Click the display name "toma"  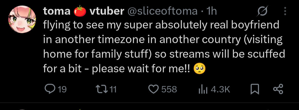(x=57, y=11)
